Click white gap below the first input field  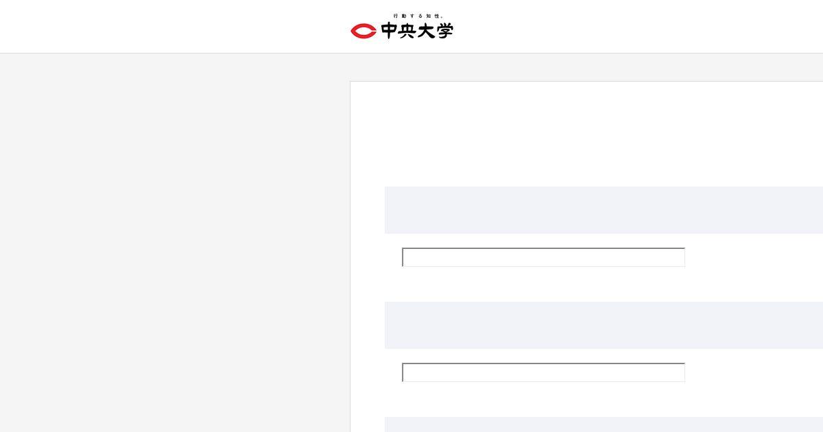[x=543, y=284]
